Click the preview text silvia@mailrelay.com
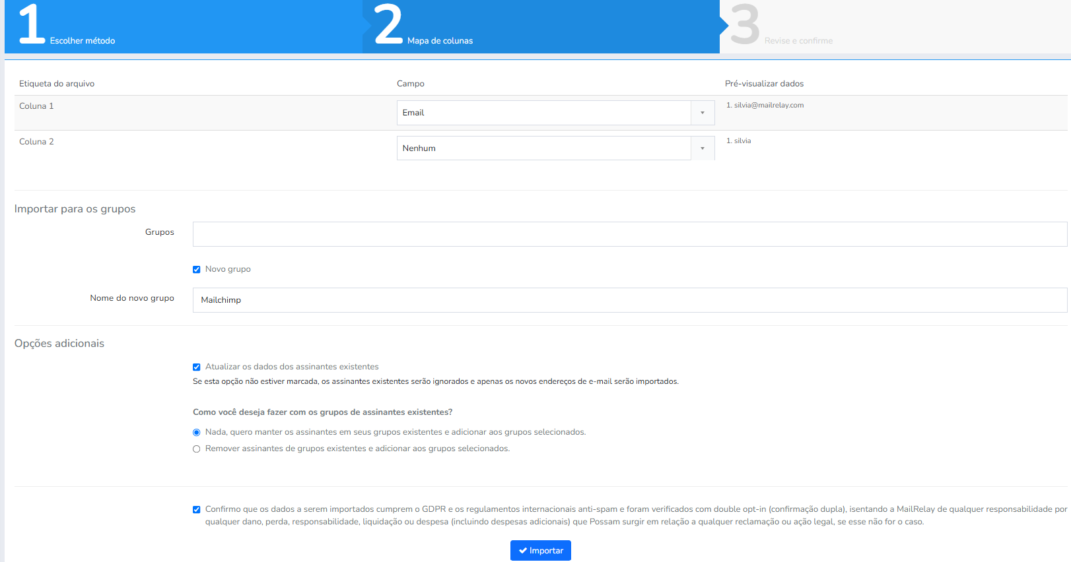Image resolution: width=1071 pixels, height=562 pixels. (x=769, y=106)
